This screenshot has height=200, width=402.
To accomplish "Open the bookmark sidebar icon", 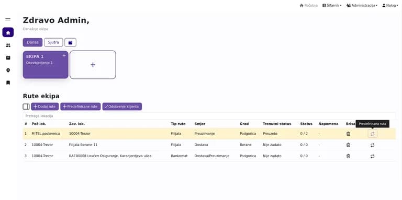I will point(8,83).
